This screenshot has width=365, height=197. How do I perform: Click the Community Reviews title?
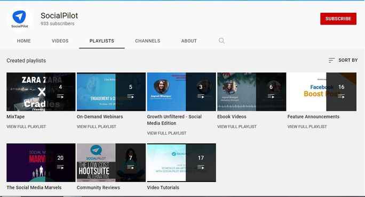click(98, 187)
